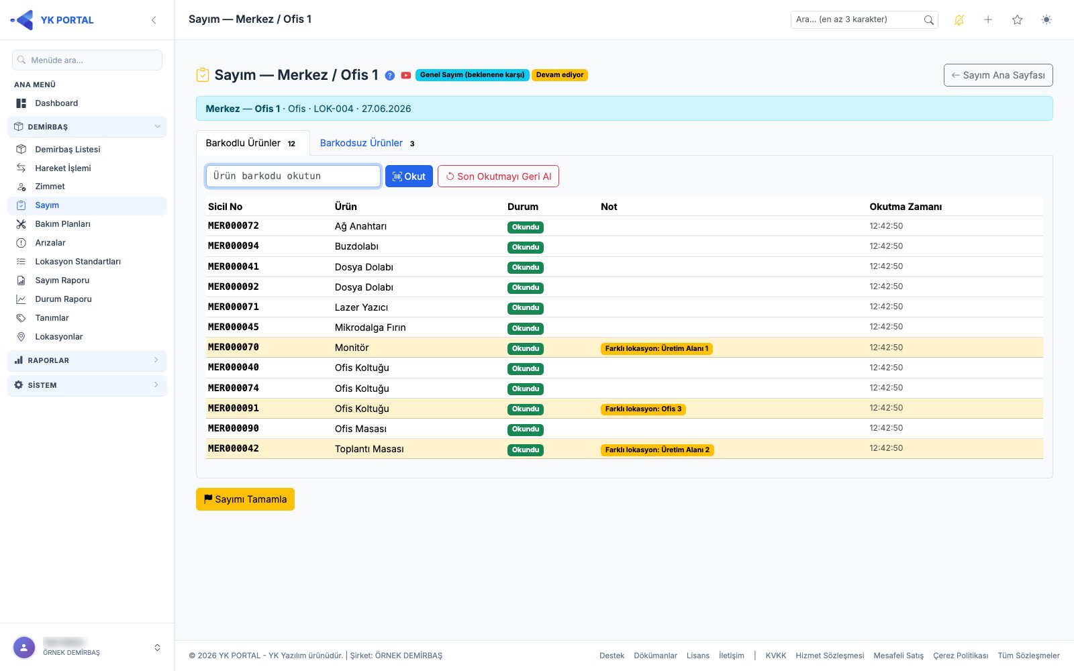This screenshot has height=671, width=1074.
Task: Open Hareket İşlemi menu item
Action: [87, 168]
